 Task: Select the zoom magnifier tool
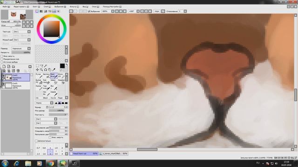pyautogui.click(x=41, y=70)
